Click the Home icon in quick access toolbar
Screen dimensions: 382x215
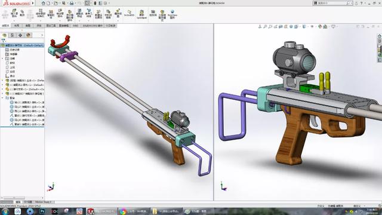43,3
